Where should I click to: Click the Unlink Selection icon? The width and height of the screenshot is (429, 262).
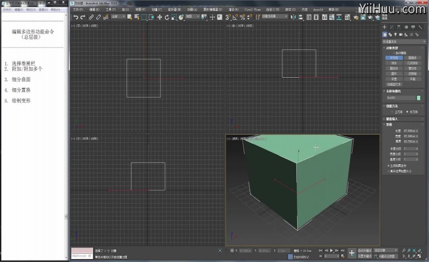point(98,17)
